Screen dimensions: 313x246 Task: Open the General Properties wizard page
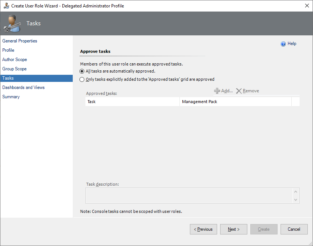[x=20, y=41]
